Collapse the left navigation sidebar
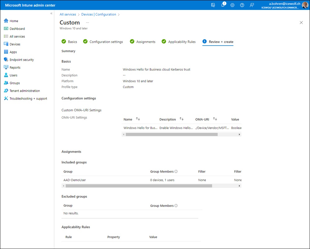The image size is (310, 249). [51, 13]
